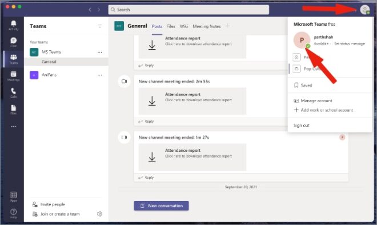377x225 pixels.
Task: Click Set status message
Action: click(x=350, y=44)
